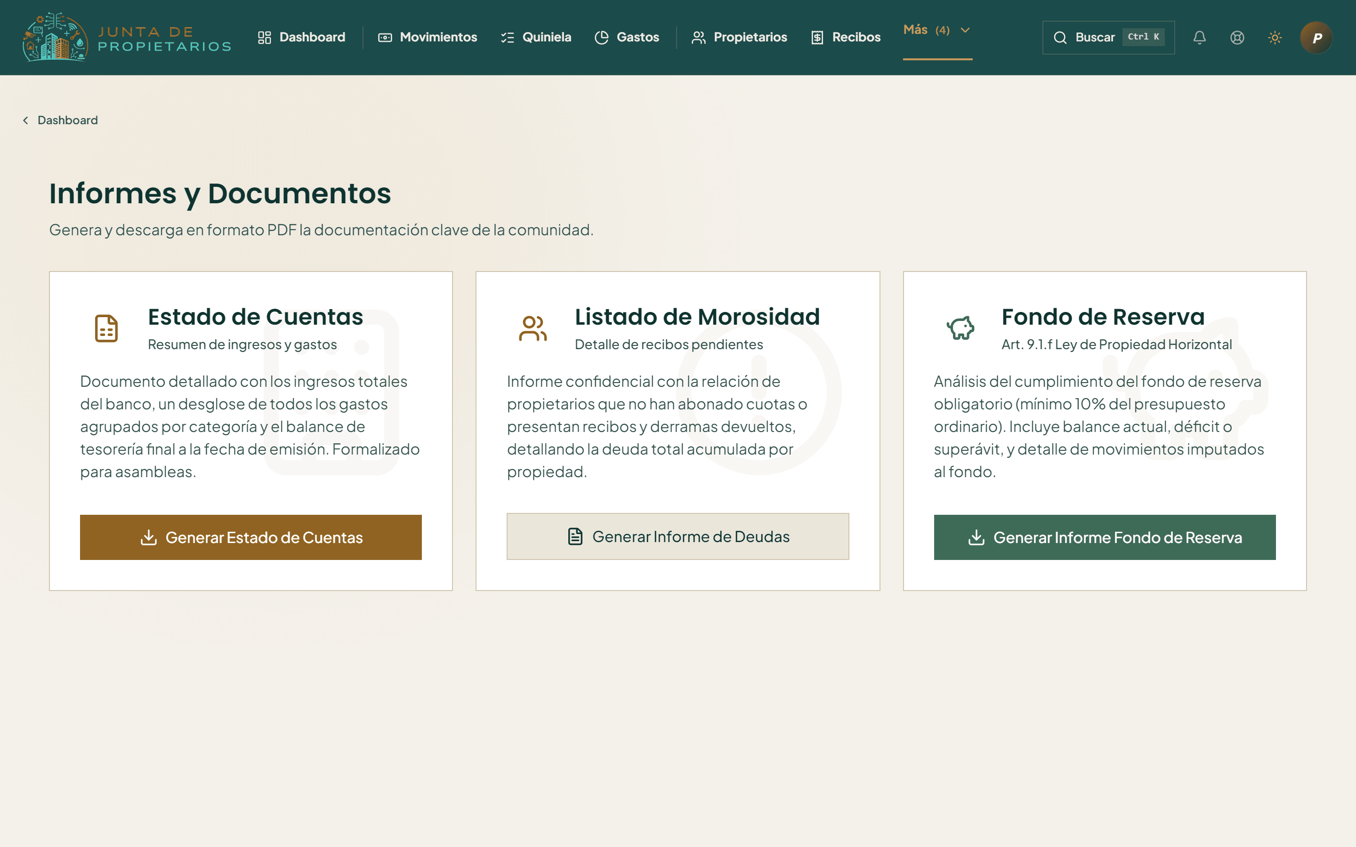1356x847 pixels.
Task: Click the Buscar search field
Action: click(x=1108, y=38)
